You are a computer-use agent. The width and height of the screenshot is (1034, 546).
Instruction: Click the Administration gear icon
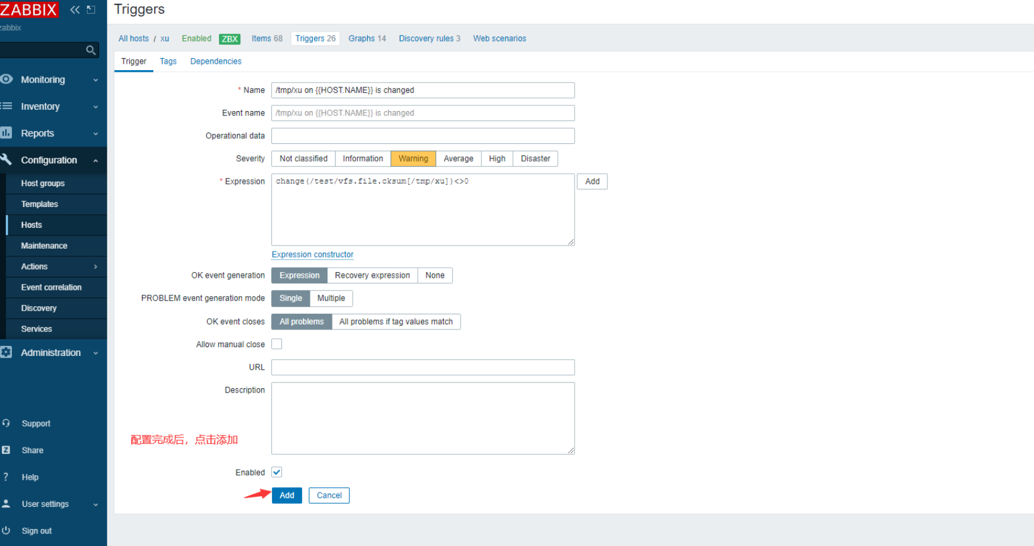click(x=6, y=352)
